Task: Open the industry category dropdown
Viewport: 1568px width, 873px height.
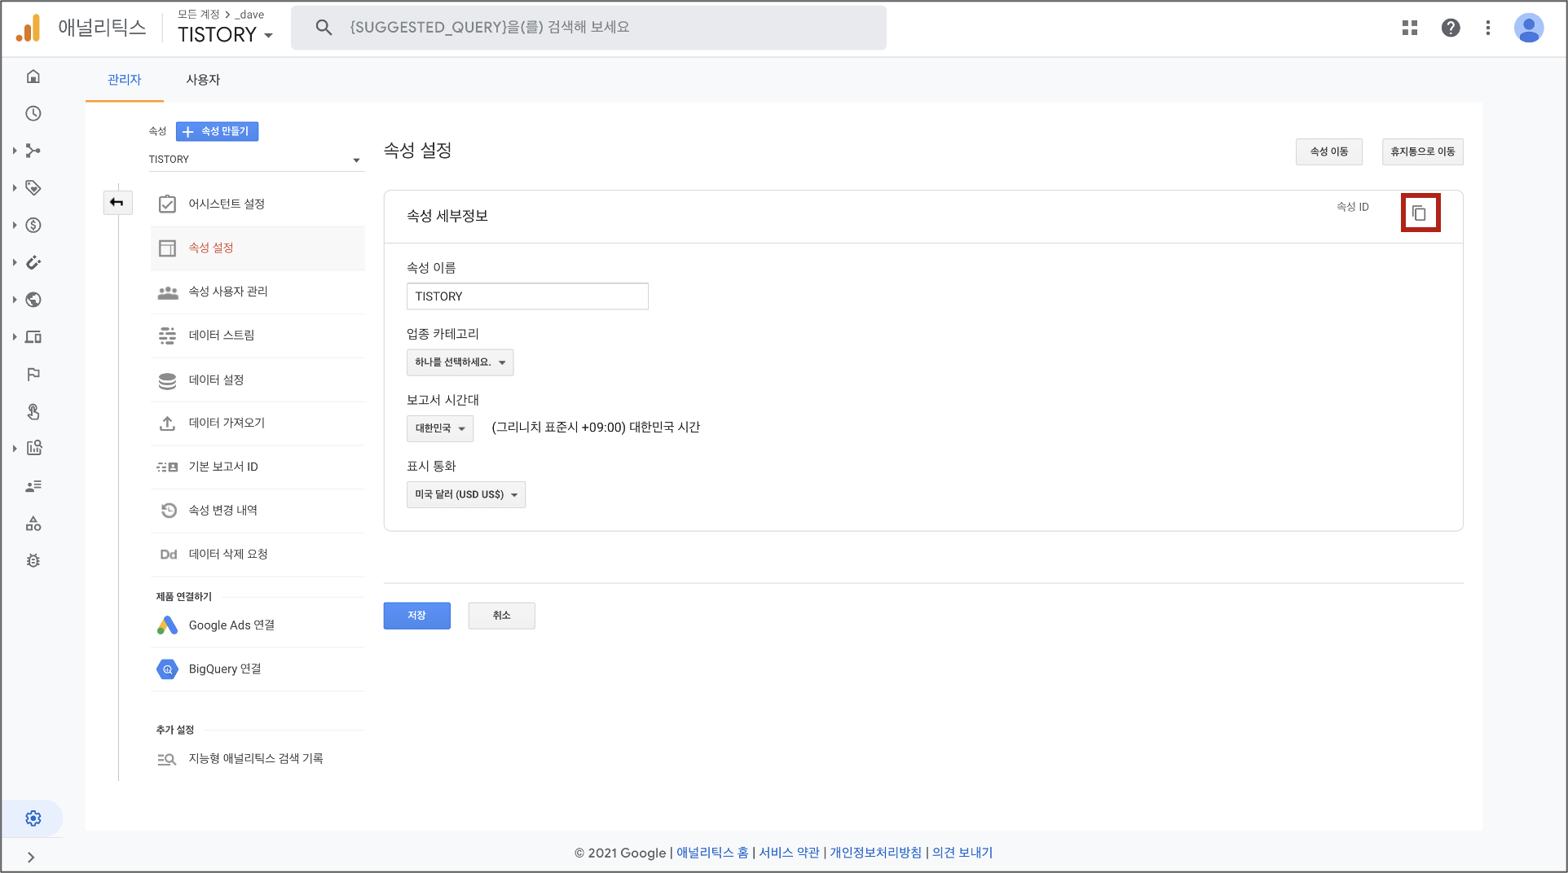Action: click(x=460, y=362)
